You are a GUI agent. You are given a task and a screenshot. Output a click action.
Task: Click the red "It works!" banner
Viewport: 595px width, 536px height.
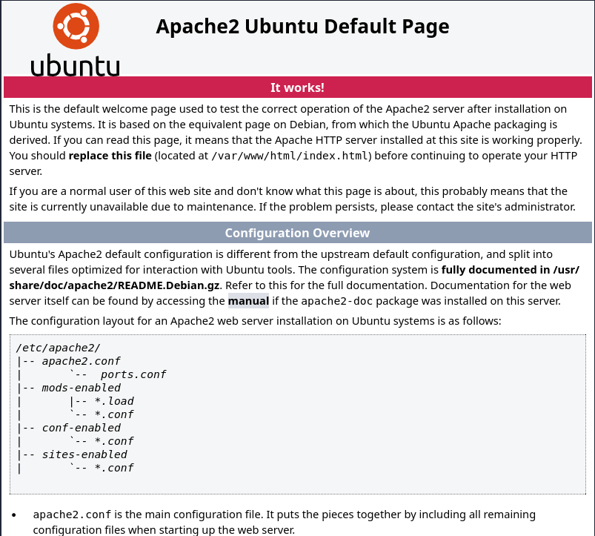pyautogui.click(x=297, y=87)
